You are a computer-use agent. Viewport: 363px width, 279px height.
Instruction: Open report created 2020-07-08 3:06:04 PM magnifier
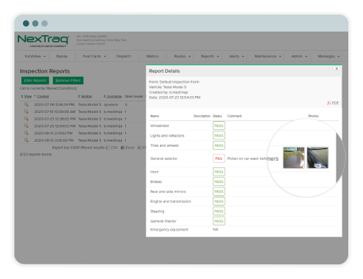point(27,104)
